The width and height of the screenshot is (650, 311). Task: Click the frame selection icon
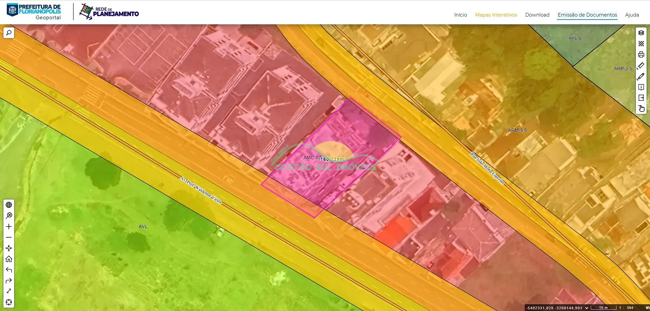pyautogui.click(x=9, y=302)
